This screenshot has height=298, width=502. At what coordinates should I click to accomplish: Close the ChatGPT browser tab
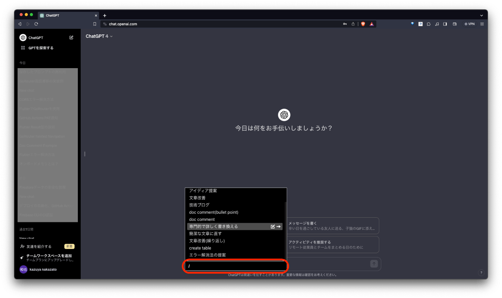[96, 15]
